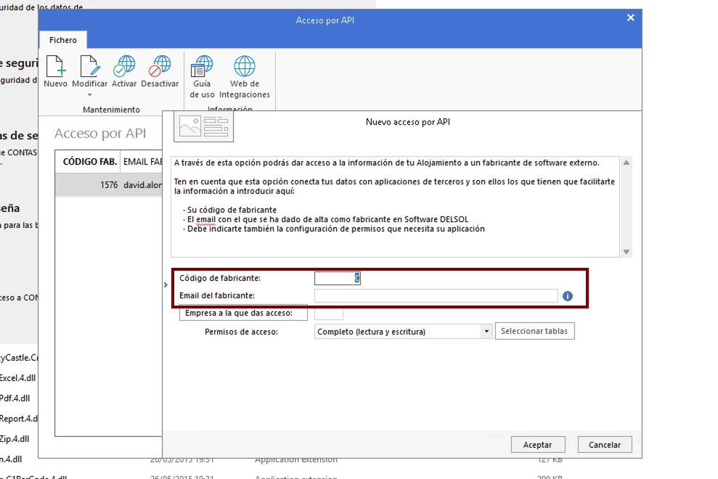Open the Permisos de acceso dropdown
This screenshot has width=718, height=479.
coord(486,331)
